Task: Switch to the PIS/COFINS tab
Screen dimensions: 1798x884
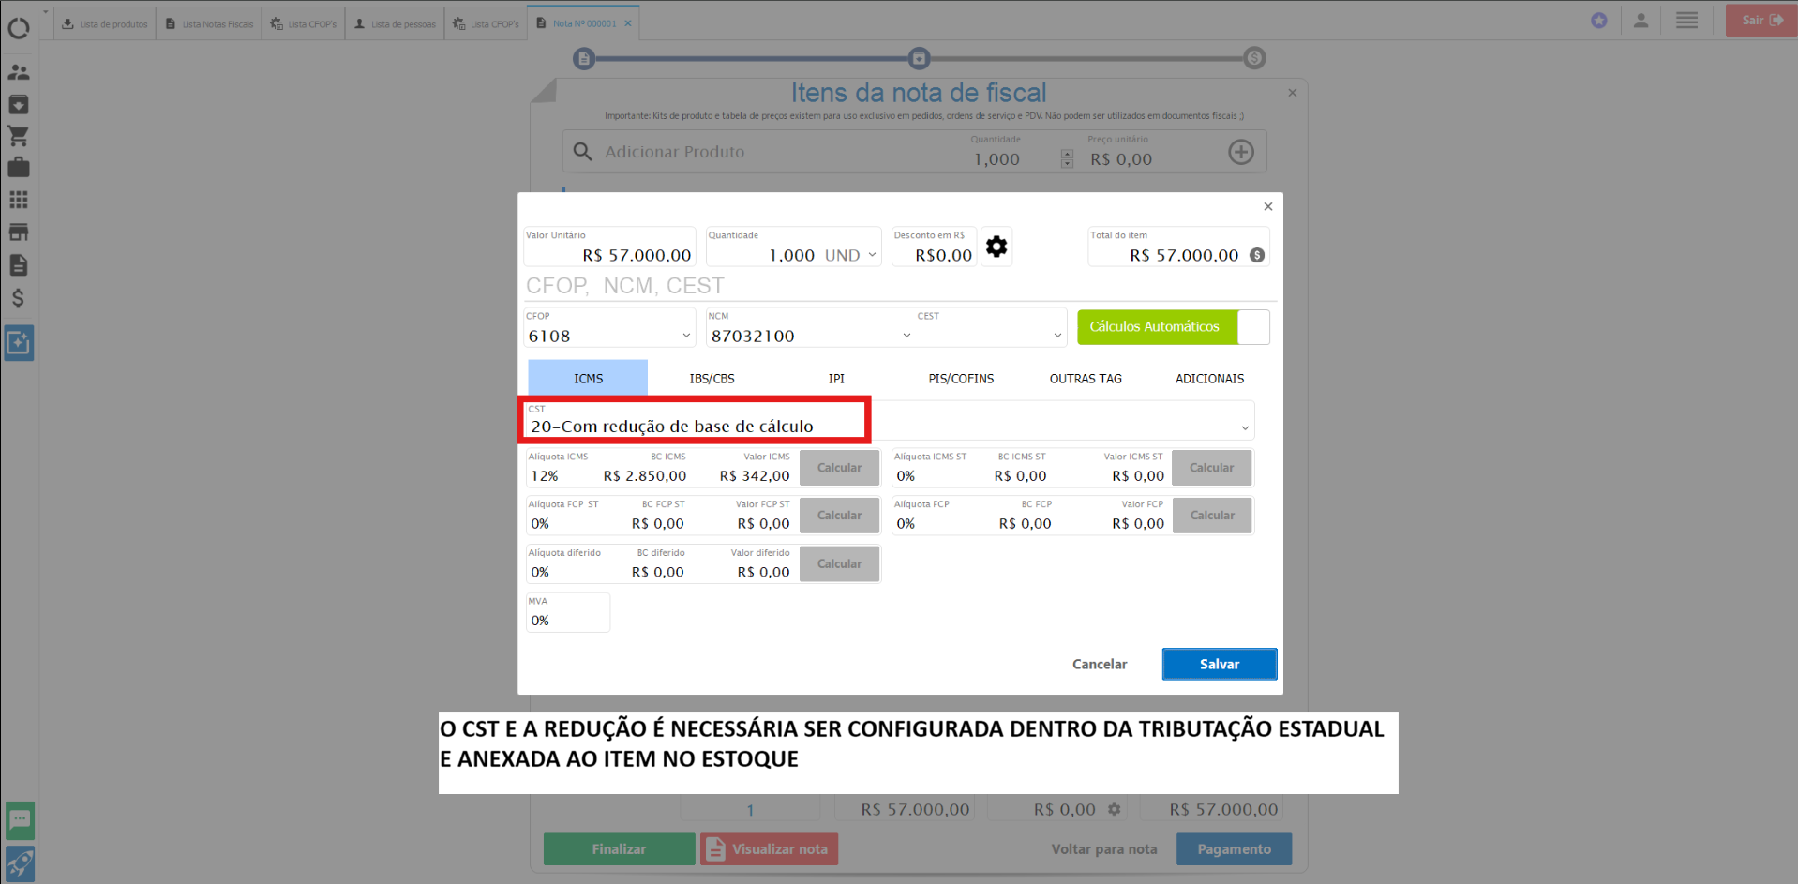Action: pos(961,379)
